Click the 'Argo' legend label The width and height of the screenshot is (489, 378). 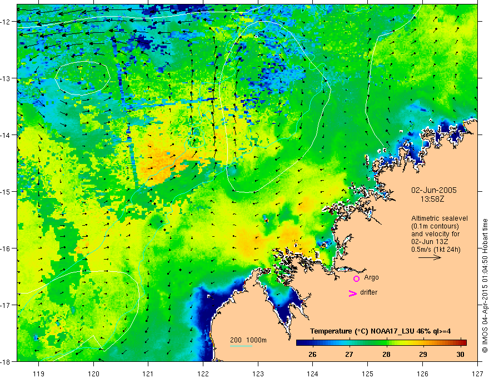(371, 277)
